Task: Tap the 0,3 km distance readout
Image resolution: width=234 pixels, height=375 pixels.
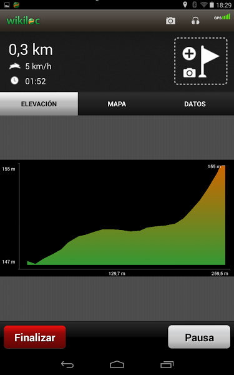Action: click(31, 50)
